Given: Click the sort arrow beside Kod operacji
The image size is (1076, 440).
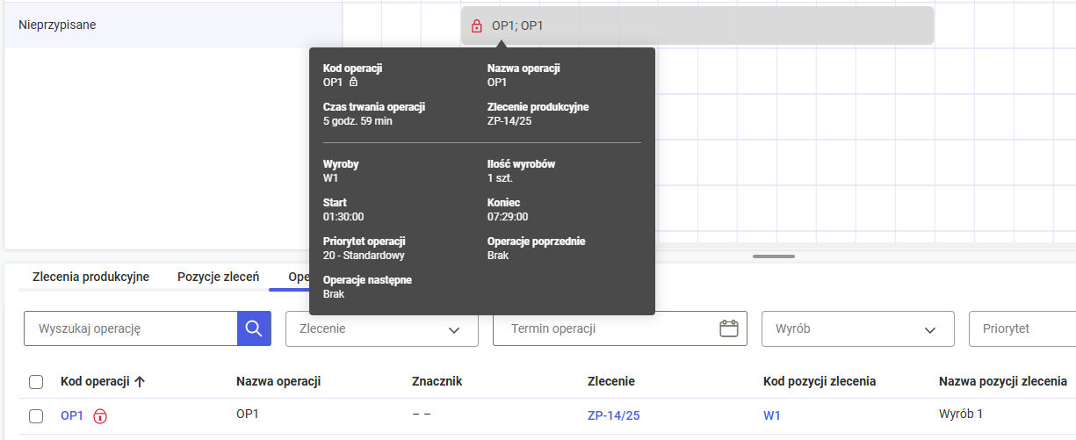Looking at the screenshot, I should click(140, 381).
